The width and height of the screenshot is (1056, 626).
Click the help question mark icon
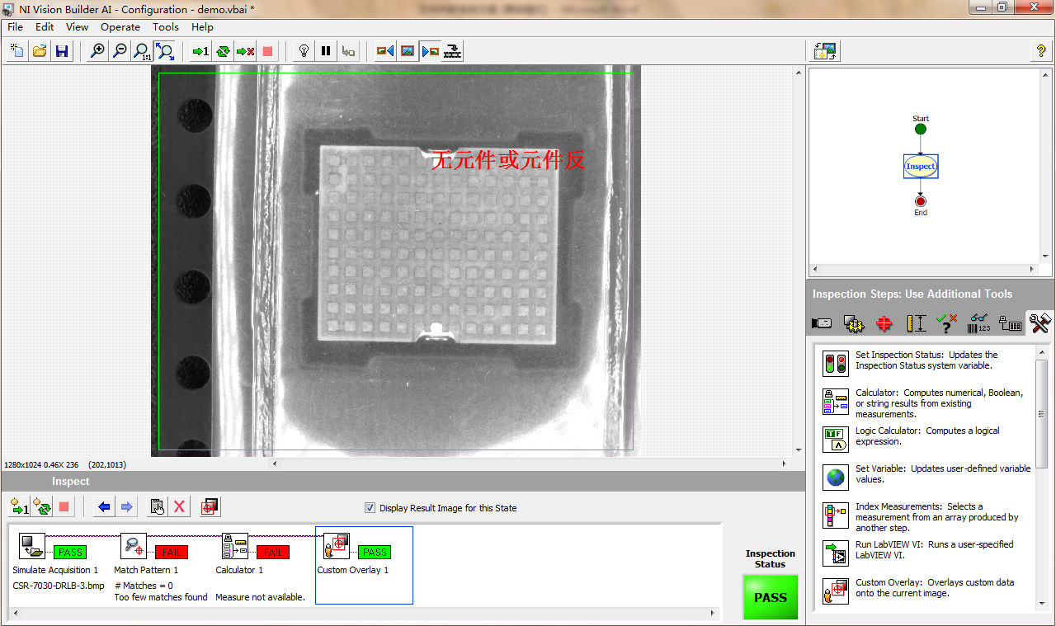coord(1040,51)
